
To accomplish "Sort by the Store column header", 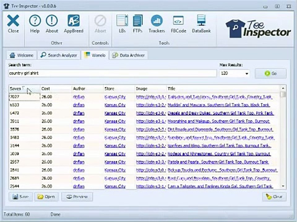I will click(119, 88).
